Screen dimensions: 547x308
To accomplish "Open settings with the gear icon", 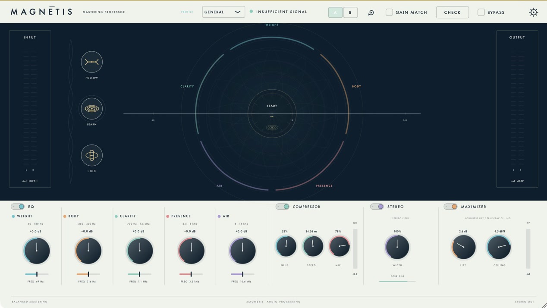I will pyautogui.click(x=534, y=12).
